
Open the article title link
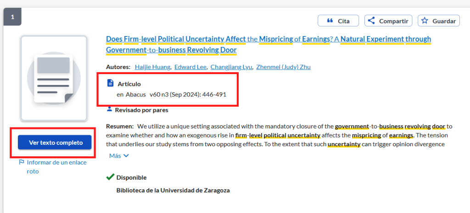point(269,44)
